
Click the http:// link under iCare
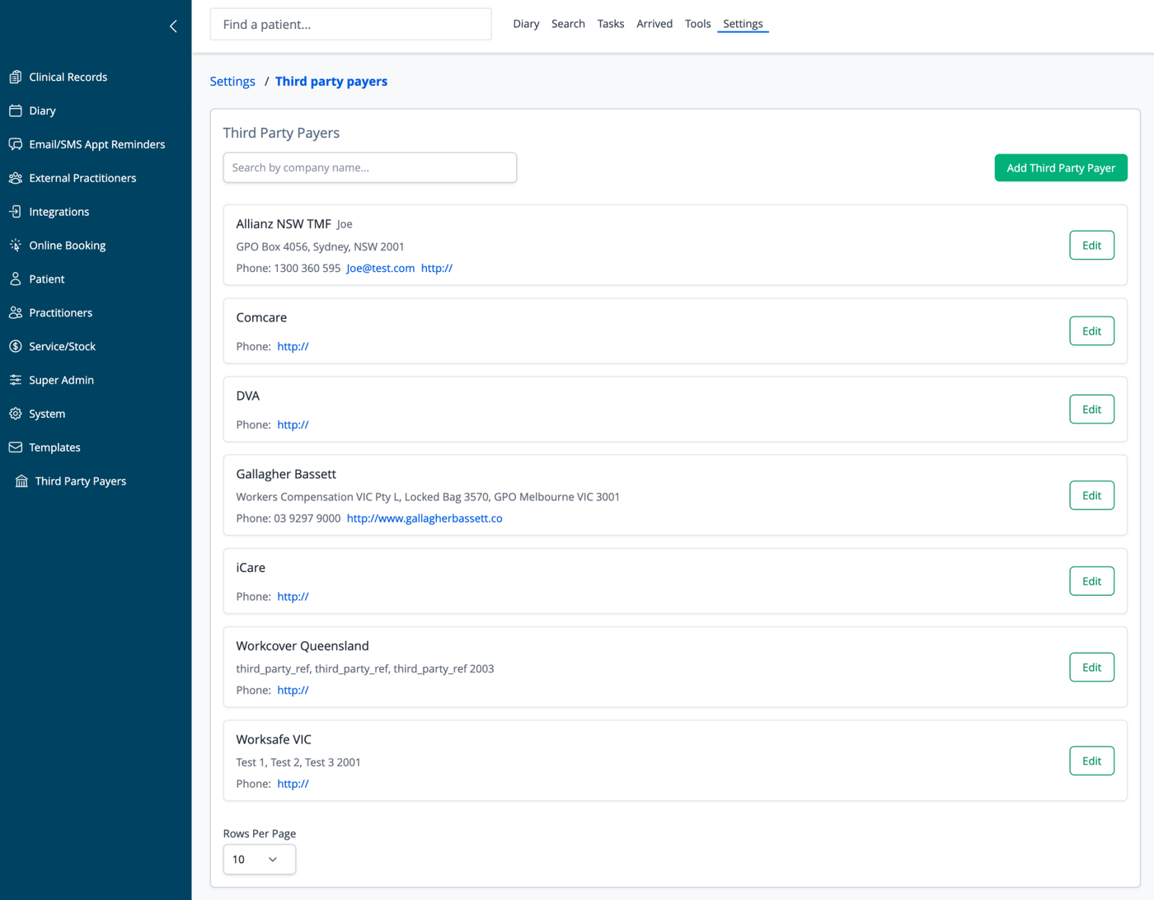click(293, 597)
